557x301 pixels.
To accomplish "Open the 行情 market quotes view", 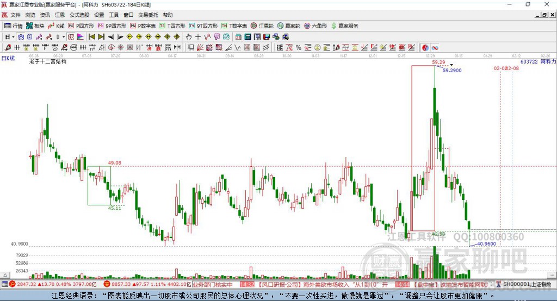I will click(14, 26).
